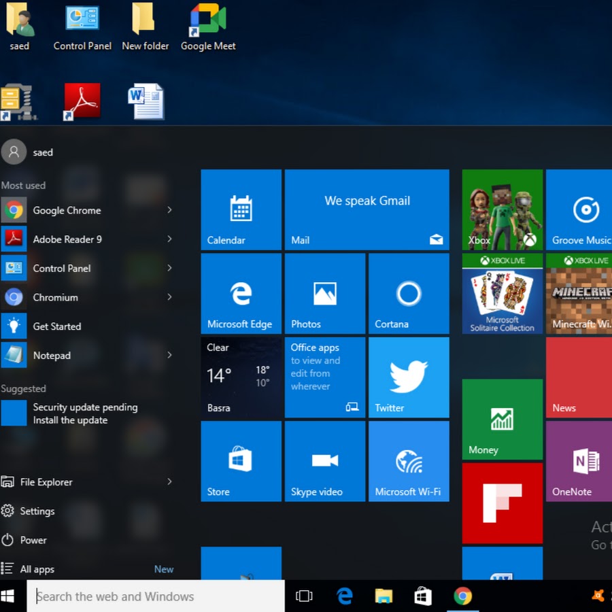Open the Photos tile
This screenshot has width=612, height=612.
pyautogui.click(x=324, y=294)
